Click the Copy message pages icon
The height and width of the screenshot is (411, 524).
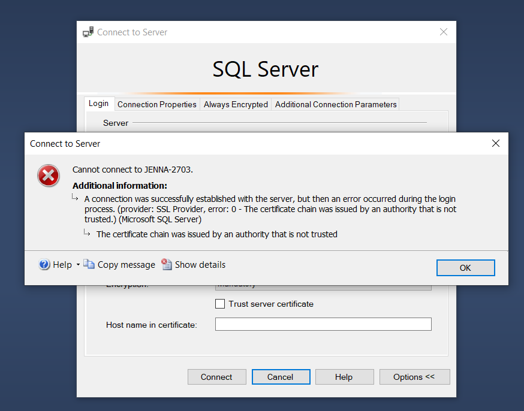[89, 264]
